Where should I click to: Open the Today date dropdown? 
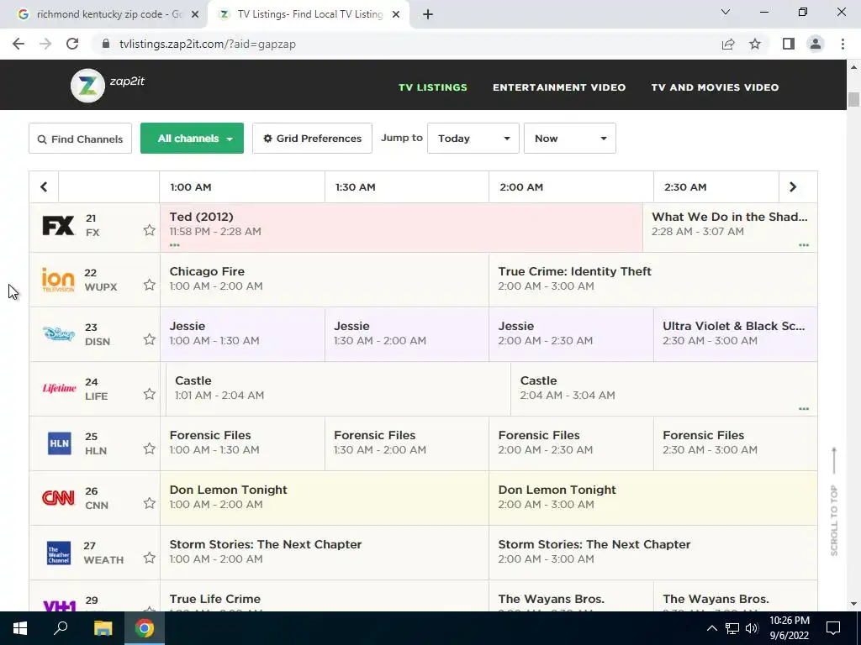pyautogui.click(x=473, y=139)
